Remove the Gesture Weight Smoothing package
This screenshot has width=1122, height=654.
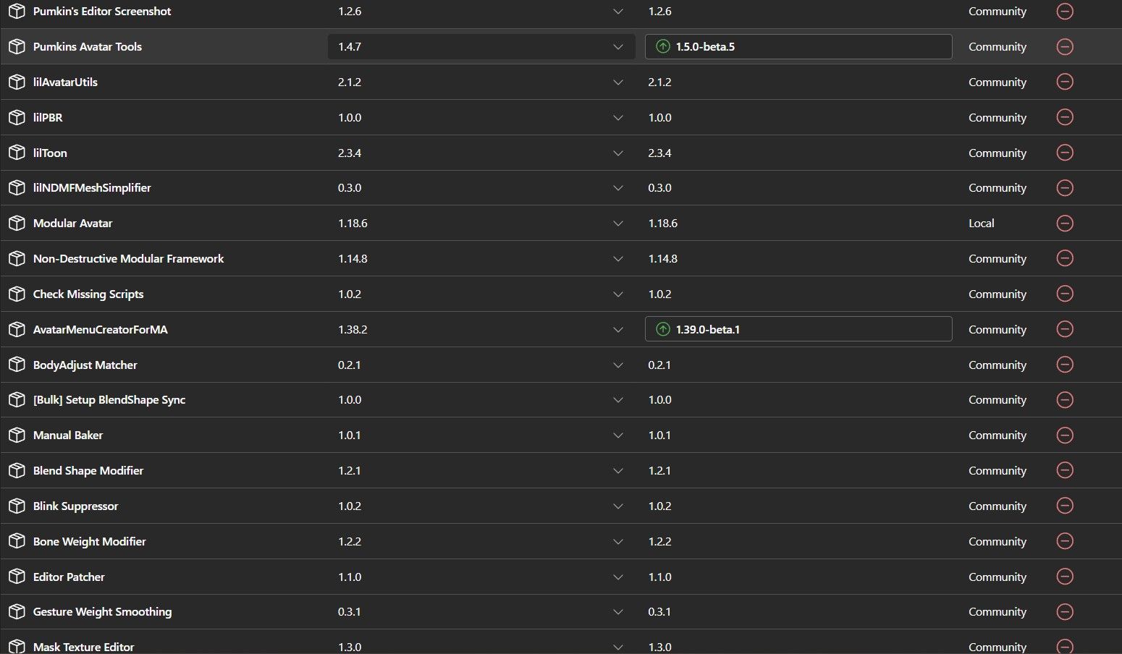pos(1065,612)
